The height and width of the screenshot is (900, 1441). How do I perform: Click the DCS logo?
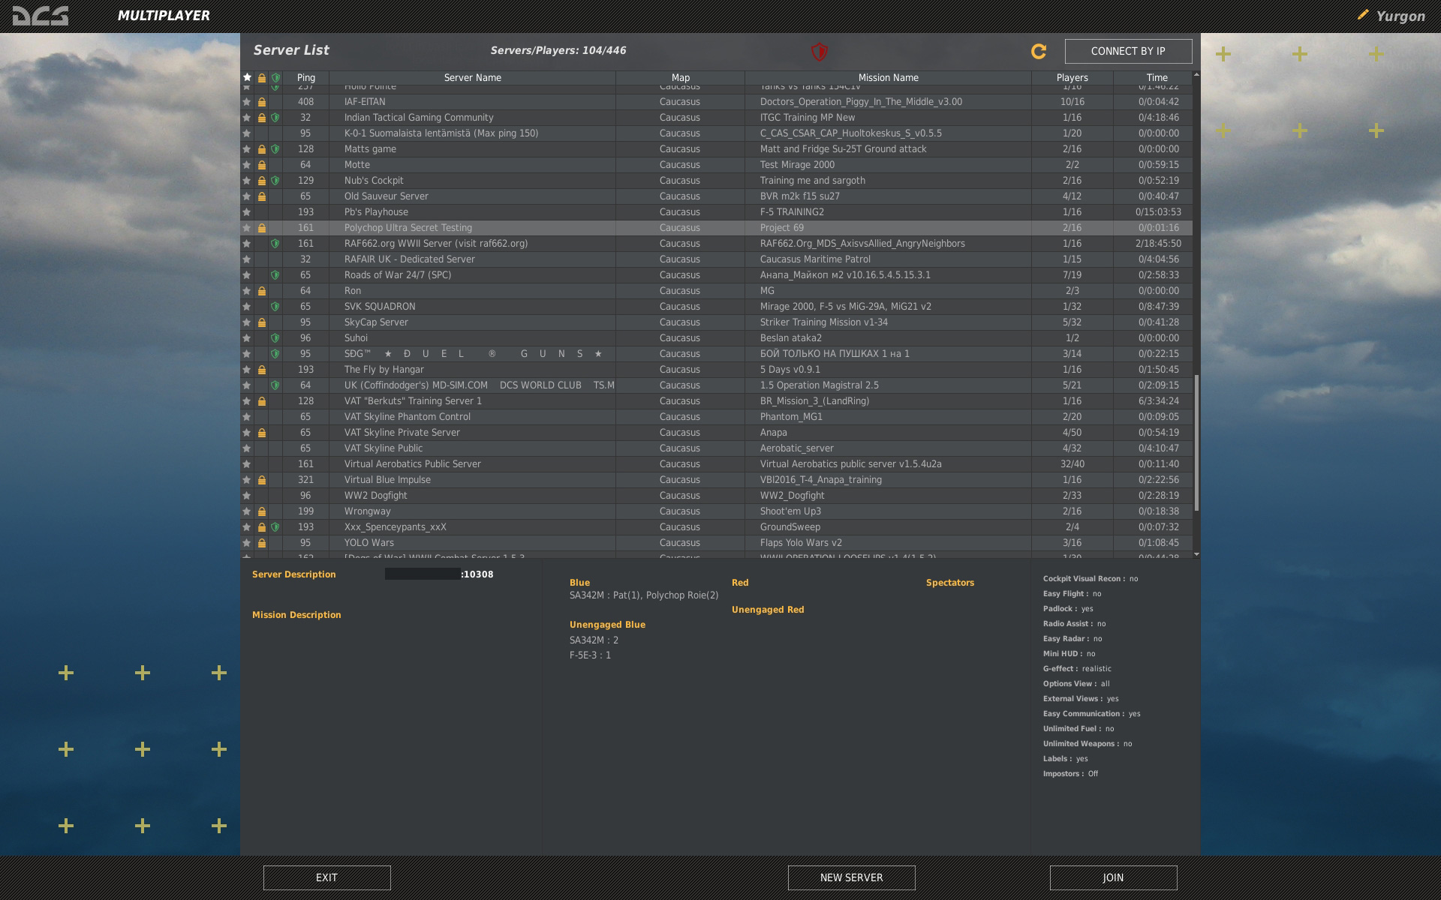click(x=41, y=15)
